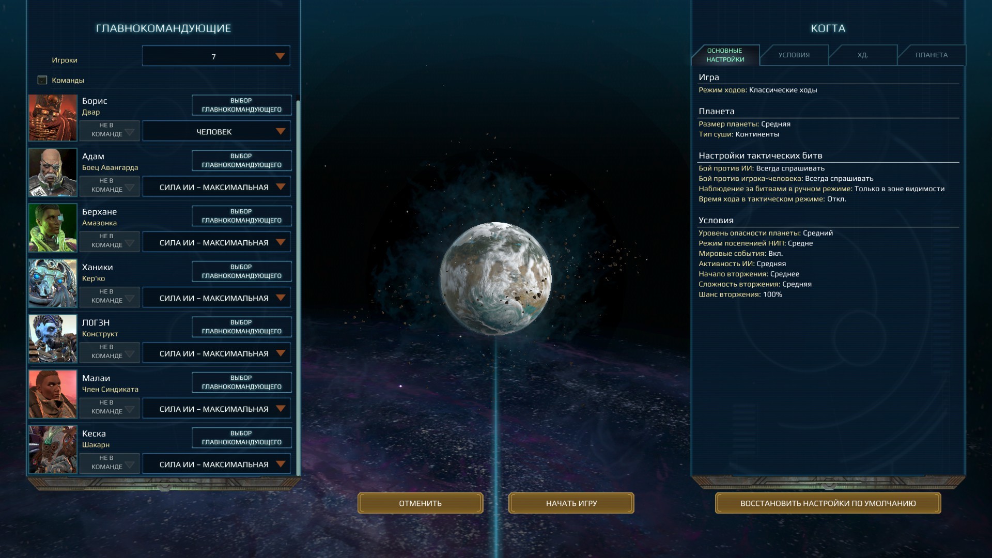Click the Адам Боец Авангарда portrait icon
This screenshot has width=992, height=558.
(53, 172)
